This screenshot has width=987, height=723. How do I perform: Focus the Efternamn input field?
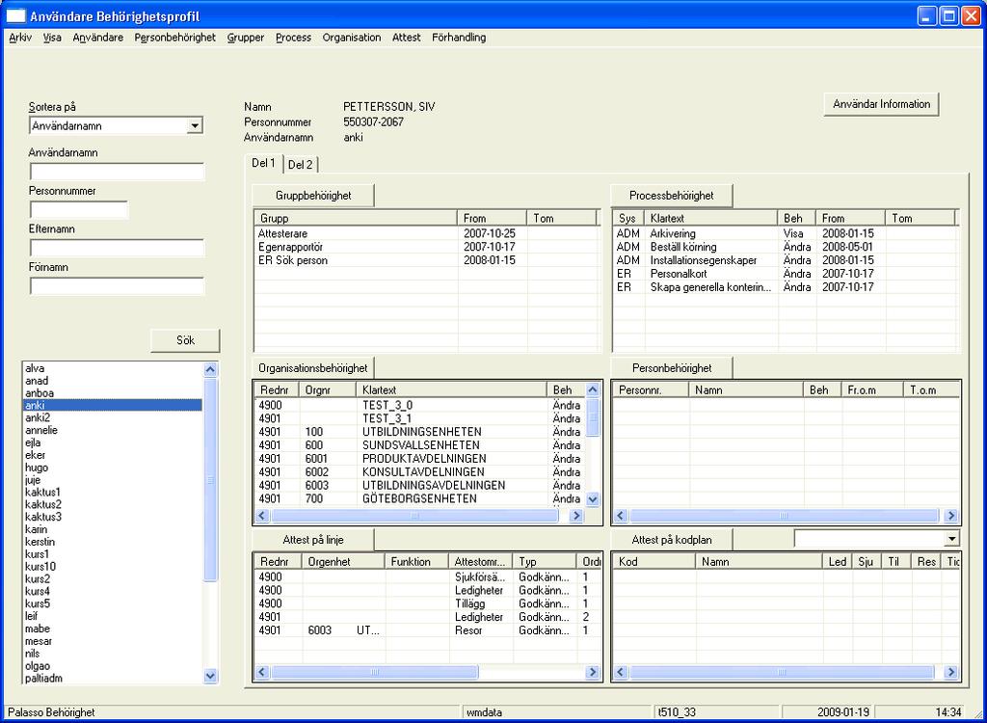(x=117, y=248)
